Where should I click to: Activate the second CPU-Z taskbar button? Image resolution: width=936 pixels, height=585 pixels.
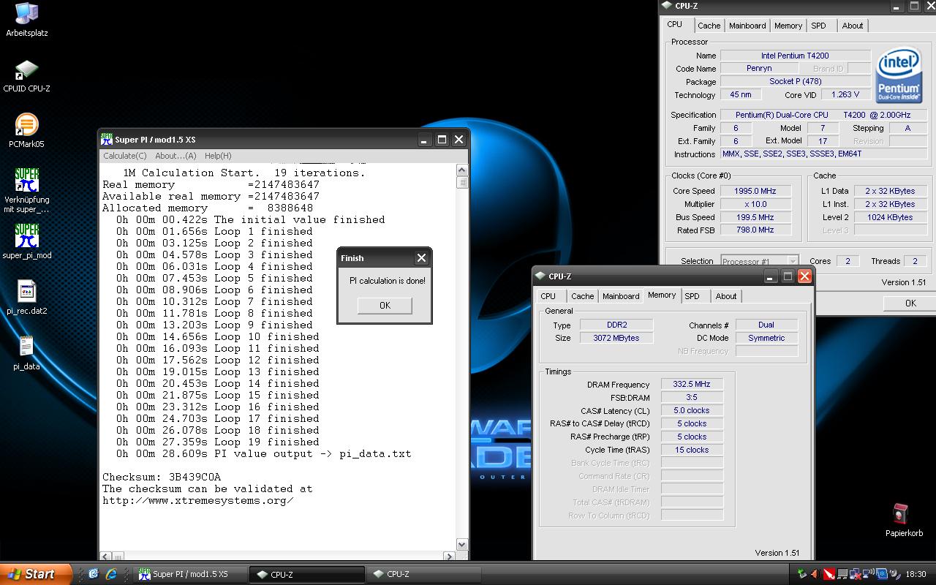pyautogui.click(x=423, y=574)
